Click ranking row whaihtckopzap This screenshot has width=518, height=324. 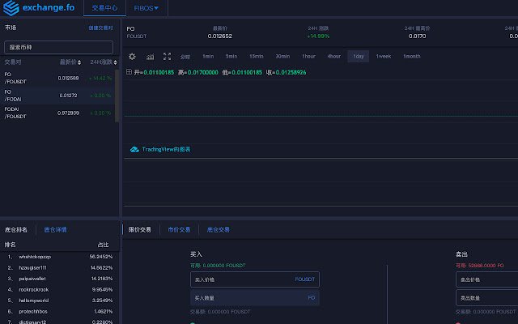(x=59, y=257)
